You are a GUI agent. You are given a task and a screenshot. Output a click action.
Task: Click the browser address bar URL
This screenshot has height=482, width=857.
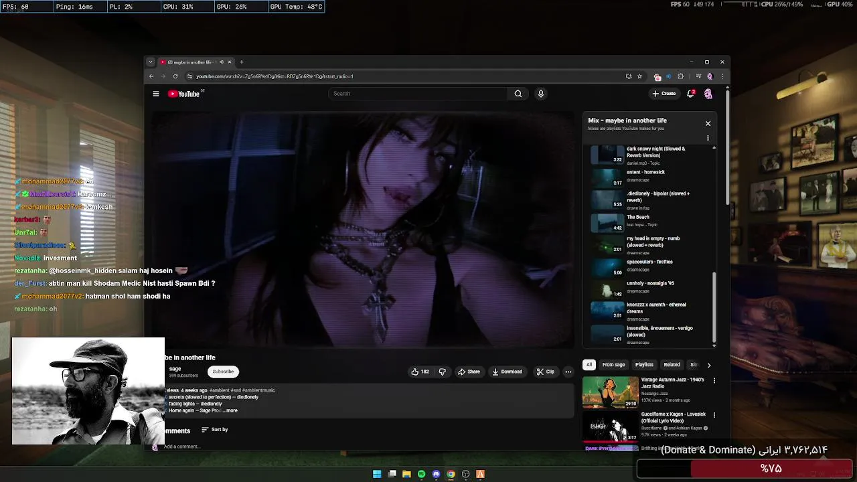coord(275,76)
